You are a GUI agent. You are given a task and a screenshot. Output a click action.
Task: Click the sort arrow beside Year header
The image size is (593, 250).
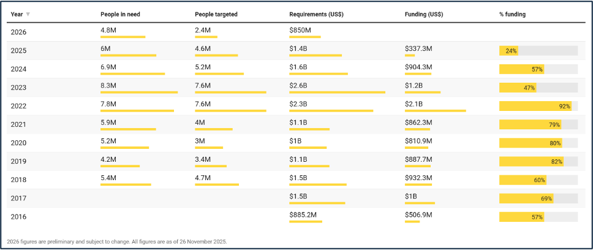coord(28,14)
